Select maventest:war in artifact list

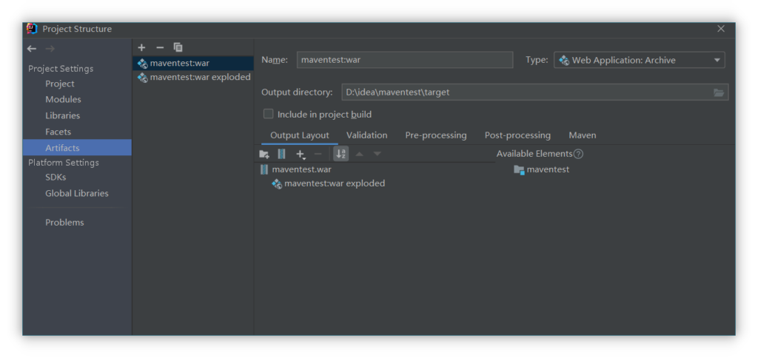(193, 63)
